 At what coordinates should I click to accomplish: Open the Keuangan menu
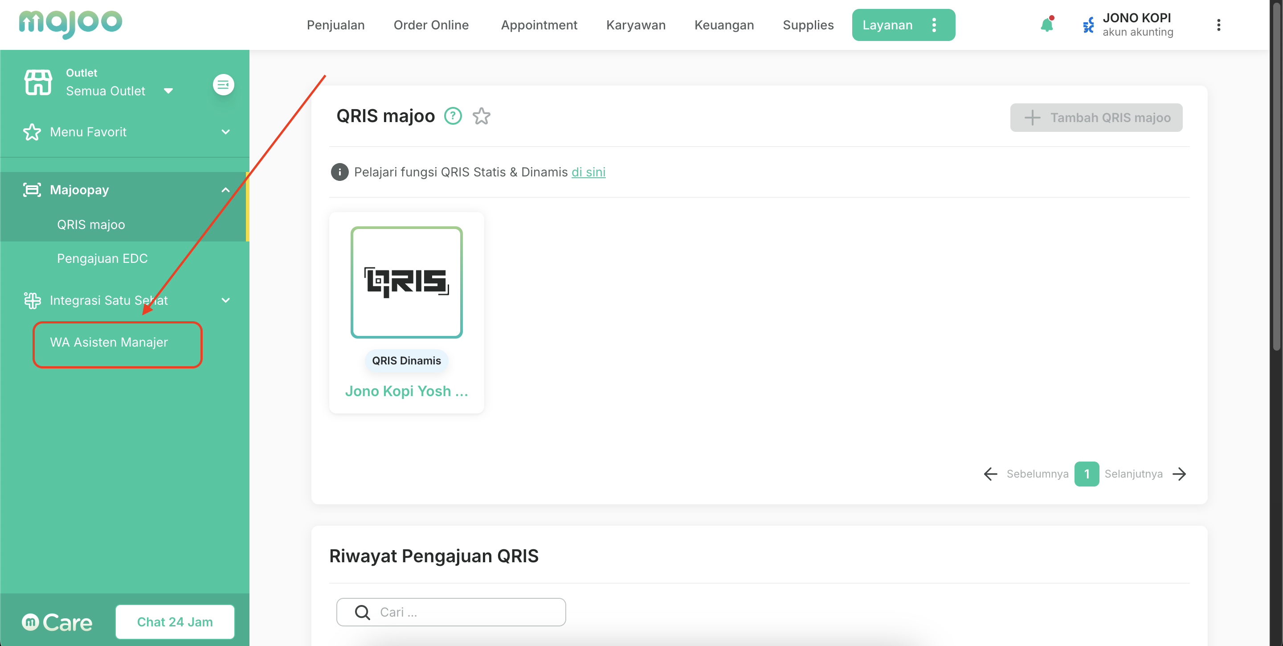[x=723, y=25]
